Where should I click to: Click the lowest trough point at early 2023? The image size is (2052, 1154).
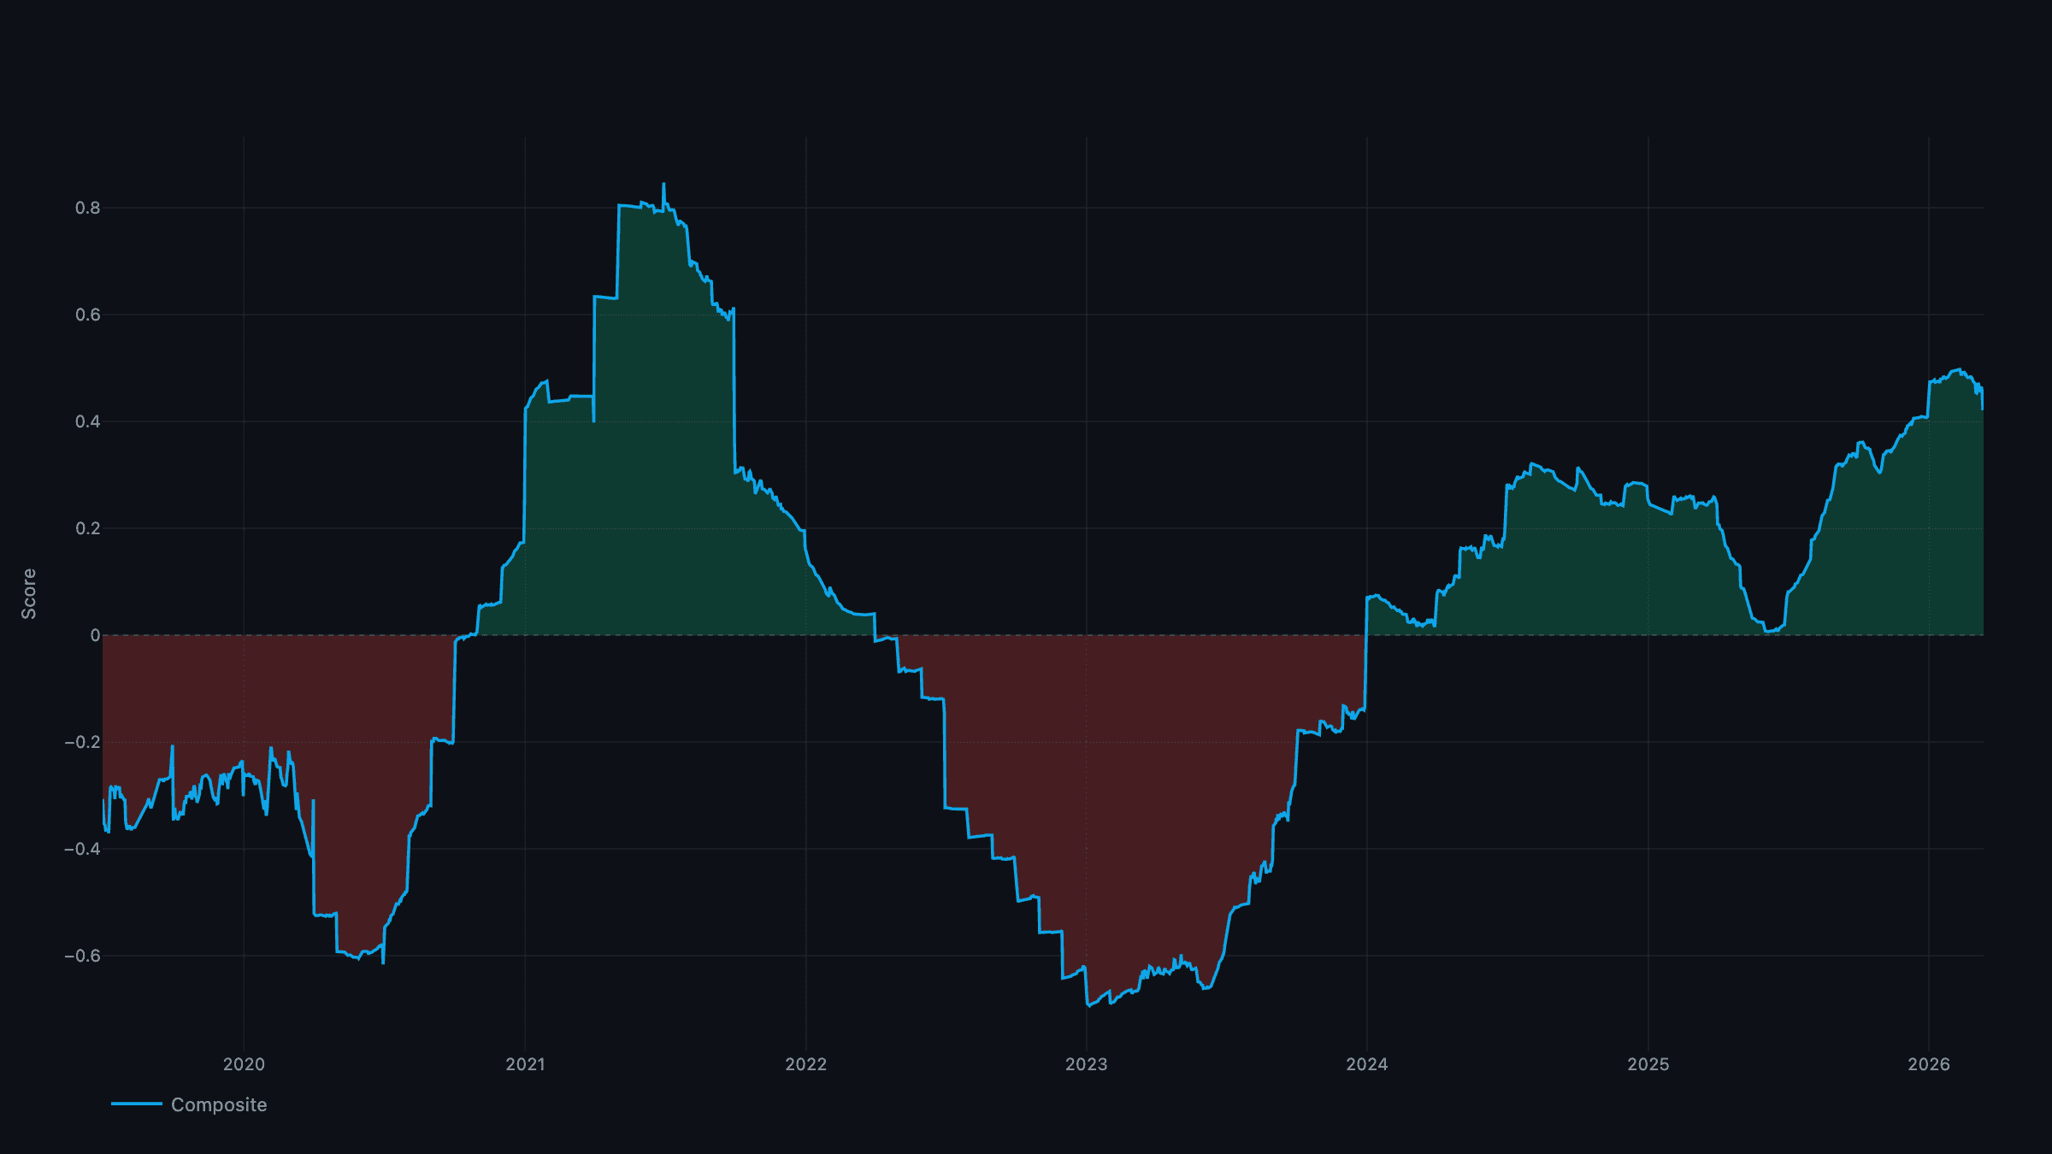(x=1088, y=1005)
